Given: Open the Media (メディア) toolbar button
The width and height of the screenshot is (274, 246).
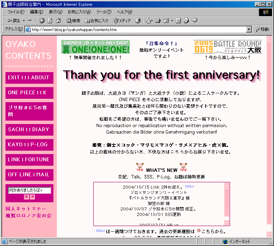Looking at the screenshot, I should click(x=122, y=20).
